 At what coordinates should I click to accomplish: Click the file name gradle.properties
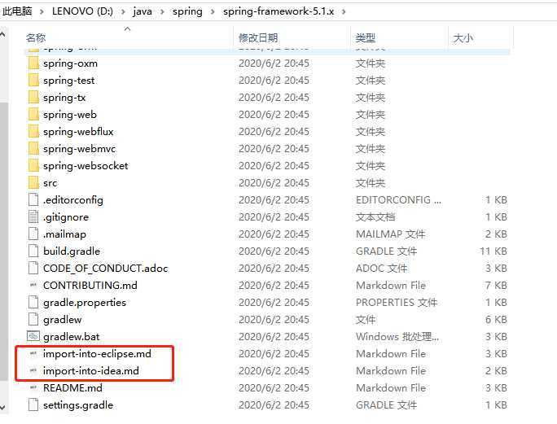[85, 302]
